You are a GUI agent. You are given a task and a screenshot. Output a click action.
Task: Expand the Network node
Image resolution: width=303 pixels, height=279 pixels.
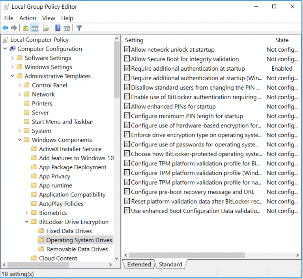19,94
